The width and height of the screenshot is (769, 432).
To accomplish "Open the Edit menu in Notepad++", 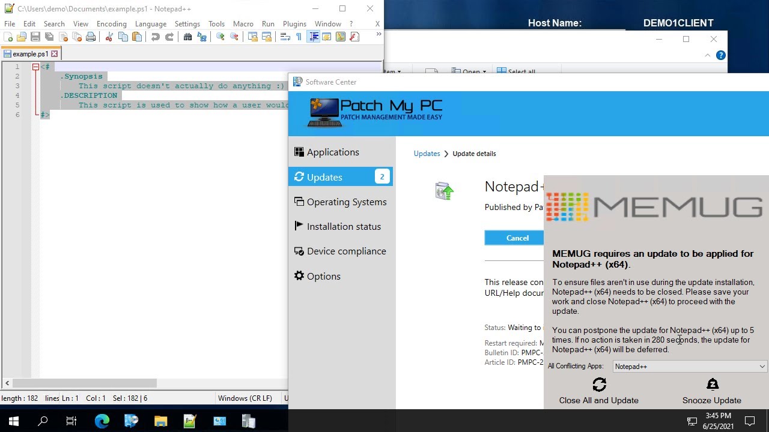I will coord(29,24).
